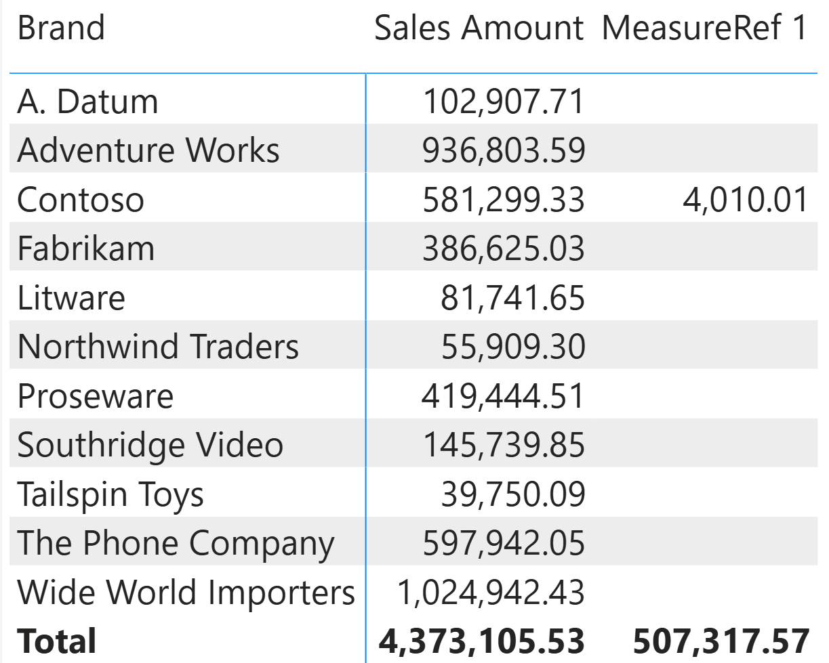
Task: Select the Southridge Video row
Action: coord(150,445)
